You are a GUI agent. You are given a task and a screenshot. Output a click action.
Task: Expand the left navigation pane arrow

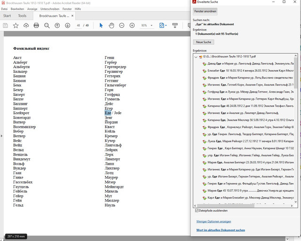1,136
